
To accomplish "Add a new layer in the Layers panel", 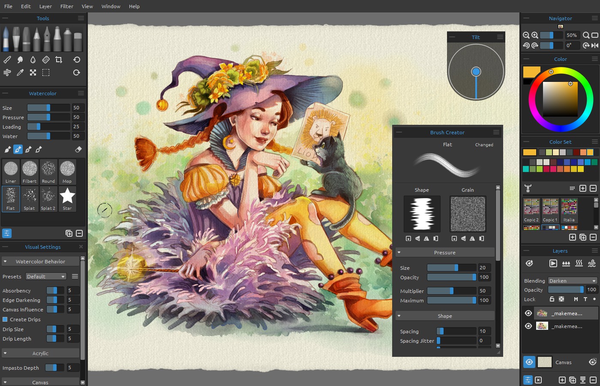I will tap(562, 380).
